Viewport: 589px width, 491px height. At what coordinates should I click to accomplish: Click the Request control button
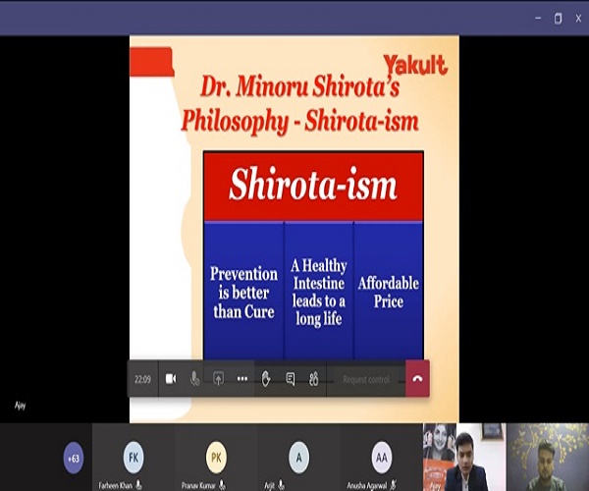pyautogui.click(x=366, y=379)
